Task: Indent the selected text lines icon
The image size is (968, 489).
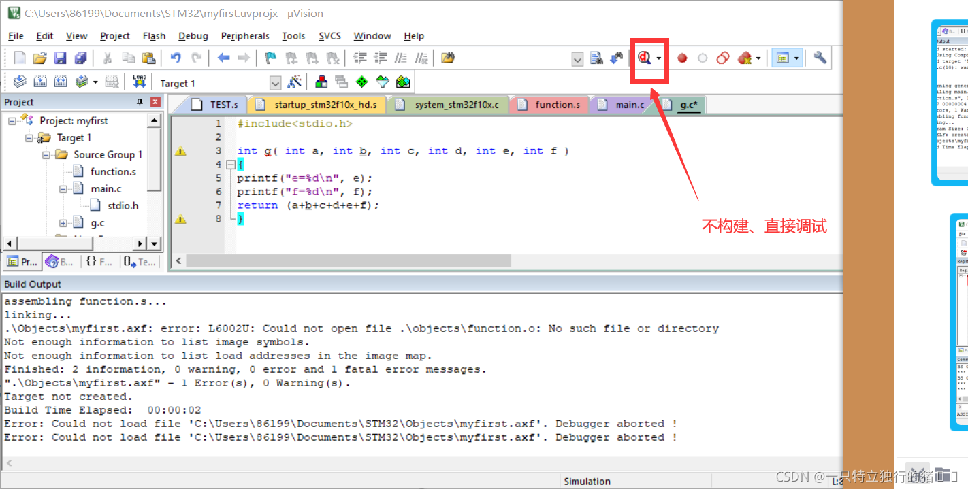Action: (360, 58)
